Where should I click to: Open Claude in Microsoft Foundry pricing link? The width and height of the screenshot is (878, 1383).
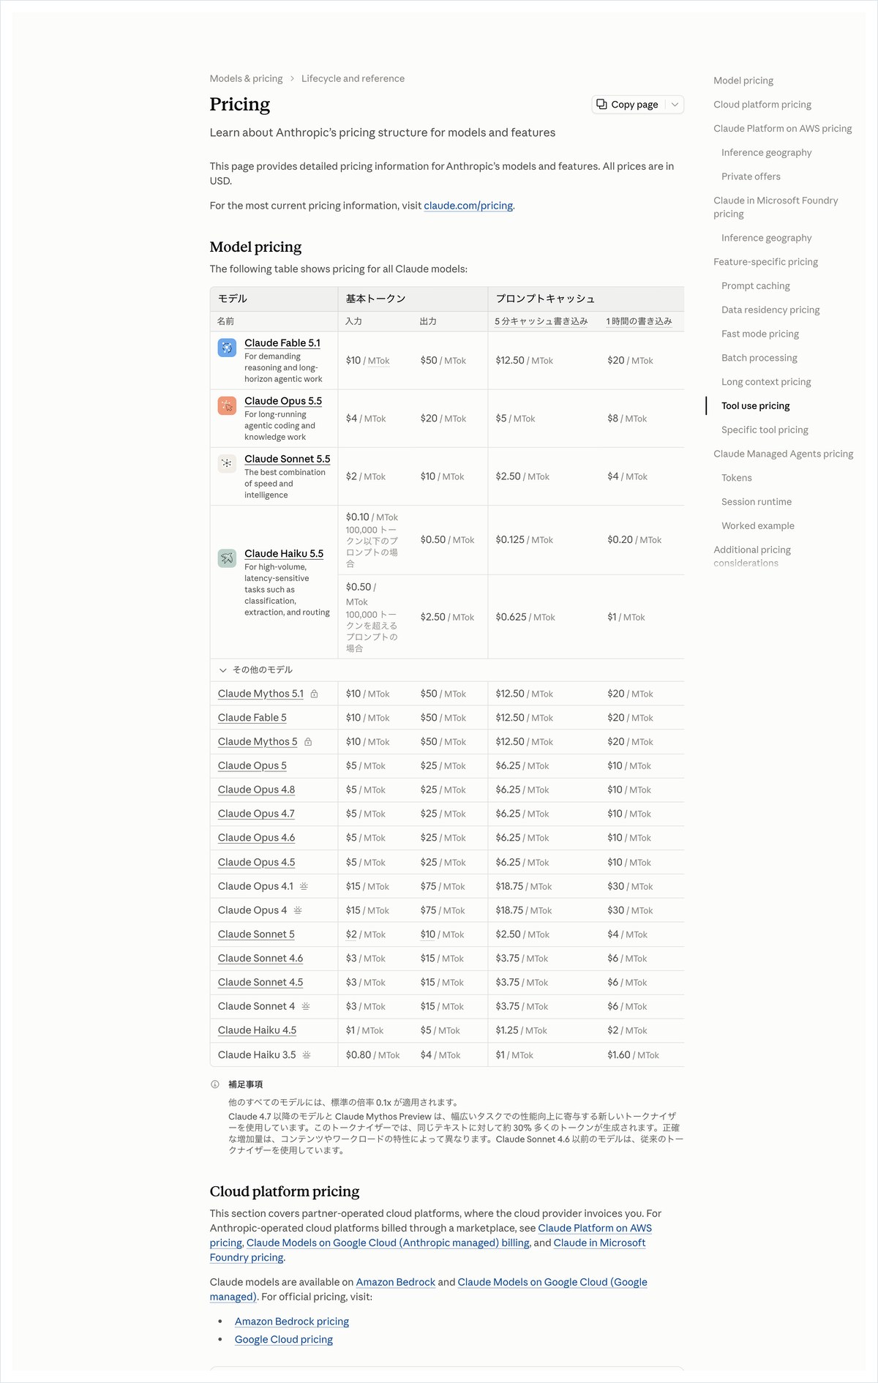(428, 1251)
